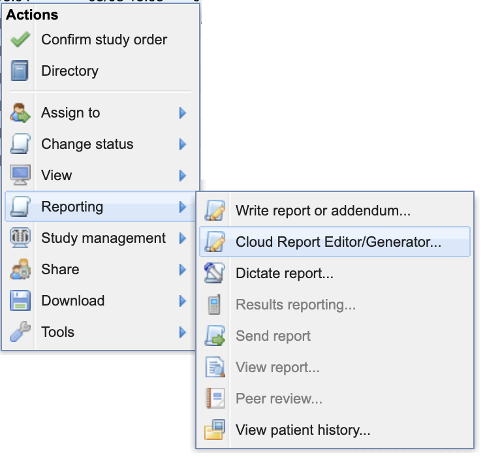Viewport: 485px width, 457px height.
Task: Click the Dictate report microphone icon
Action: [x=215, y=273]
